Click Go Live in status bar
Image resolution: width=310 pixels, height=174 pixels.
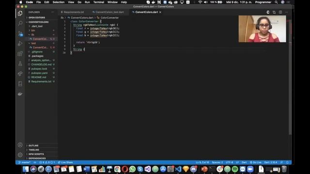click(x=256, y=162)
